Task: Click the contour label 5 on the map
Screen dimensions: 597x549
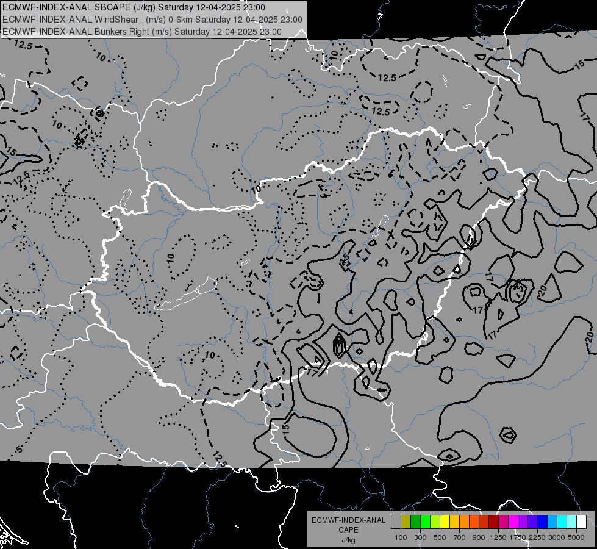Action: (x=19, y=449)
